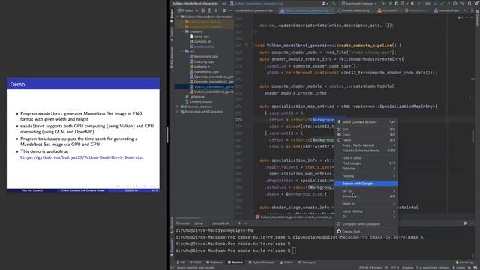Viewport: 480px width, 270px height.
Task: Open the Problems tool window
Action: click(214, 262)
